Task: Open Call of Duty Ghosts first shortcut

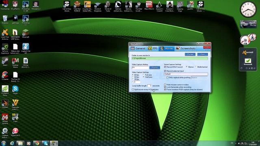Action: [67, 6]
